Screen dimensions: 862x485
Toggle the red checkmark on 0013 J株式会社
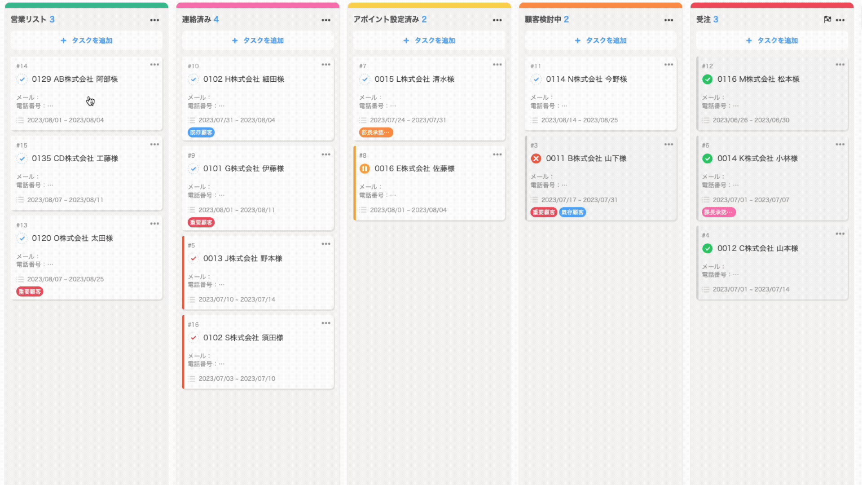coord(194,259)
